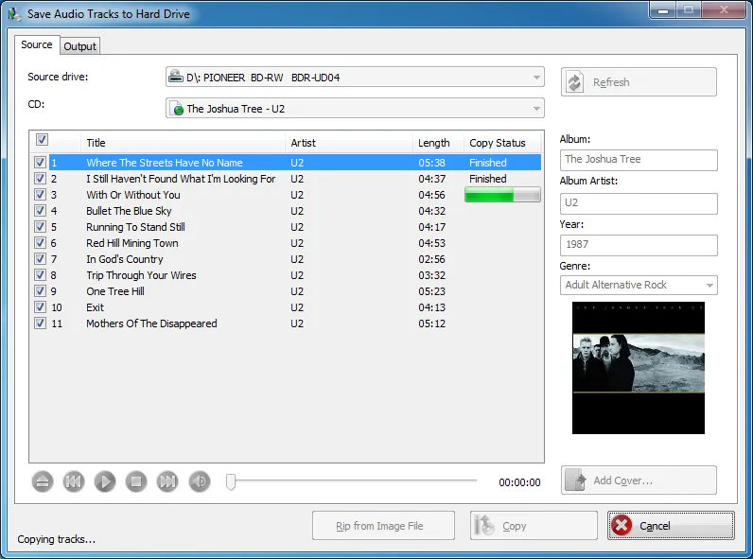The image size is (753, 559).
Task: Click the previous track playback icon
Action: (74, 481)
